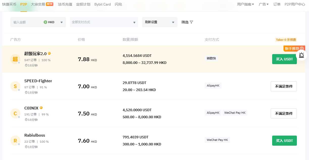Screen dimensions: 309x160
Task: Switch to the 快捷买币 tab
Action: (x=9, y=4)
